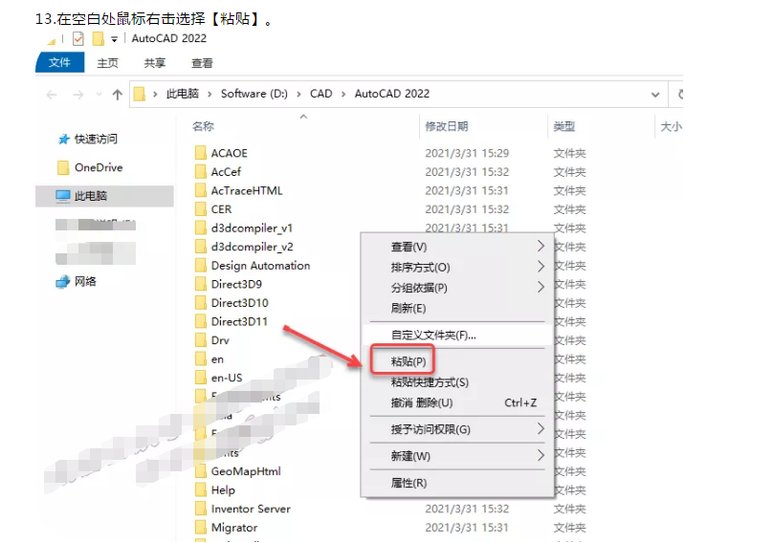Switch to the 共享 ribbon tab
773x543 pixels.
(x=154, y=63)
